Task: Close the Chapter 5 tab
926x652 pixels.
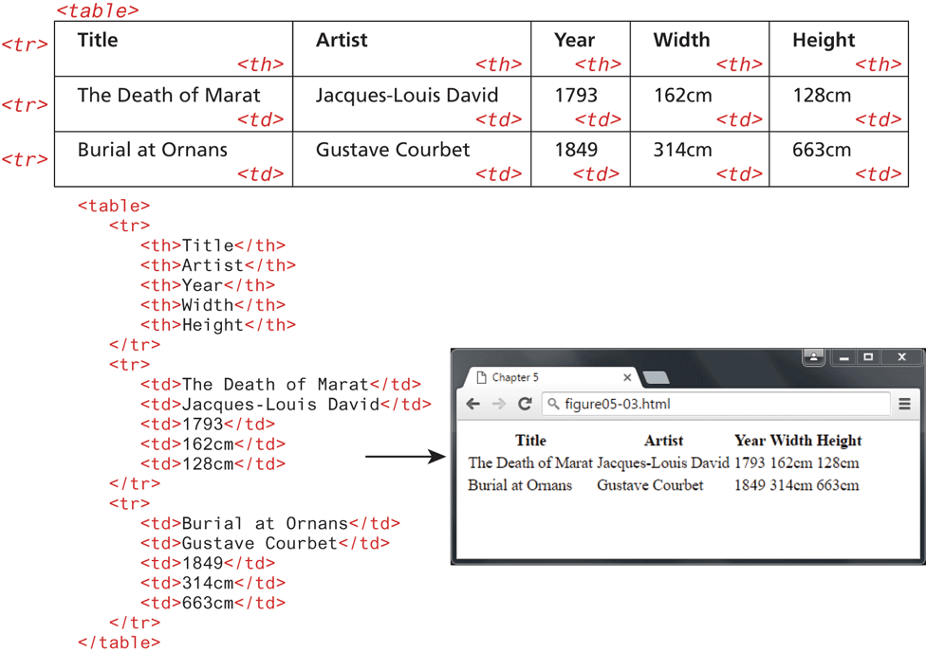Action: point(627,377)
